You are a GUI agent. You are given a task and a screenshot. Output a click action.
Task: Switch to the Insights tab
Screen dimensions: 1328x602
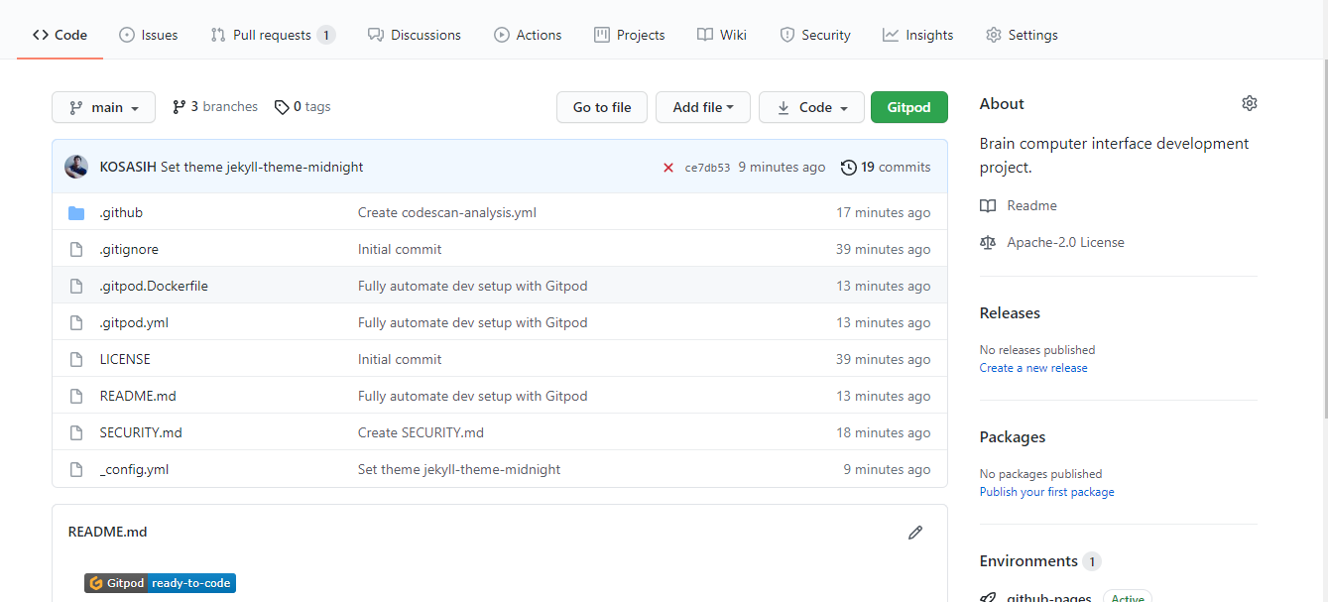point(917,35)
